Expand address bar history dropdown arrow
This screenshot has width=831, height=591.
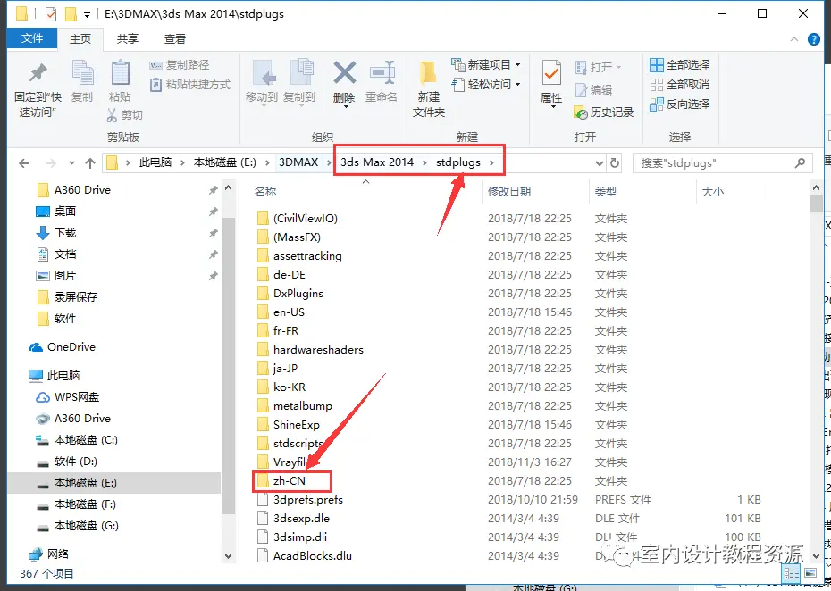tap(599, 163)
